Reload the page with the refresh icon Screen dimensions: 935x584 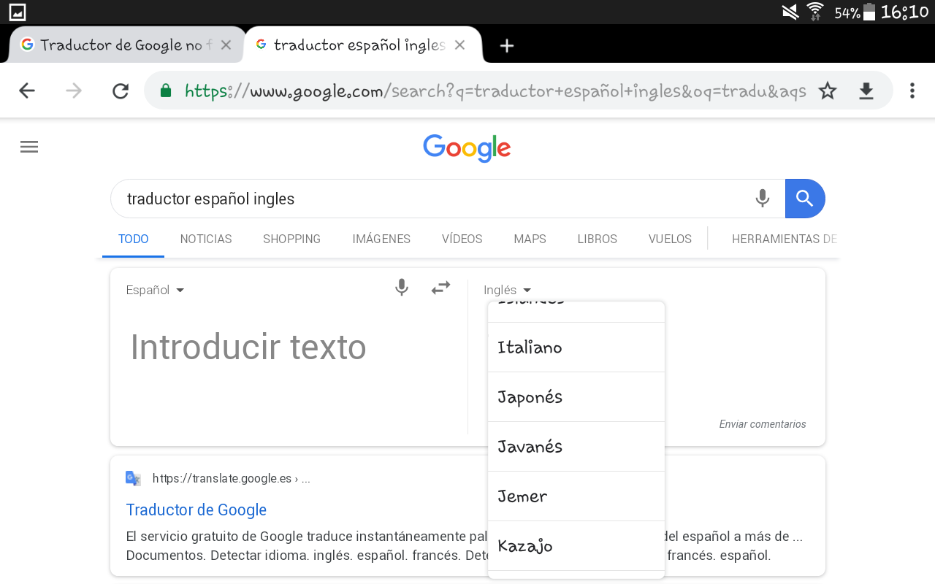[121, 91]
